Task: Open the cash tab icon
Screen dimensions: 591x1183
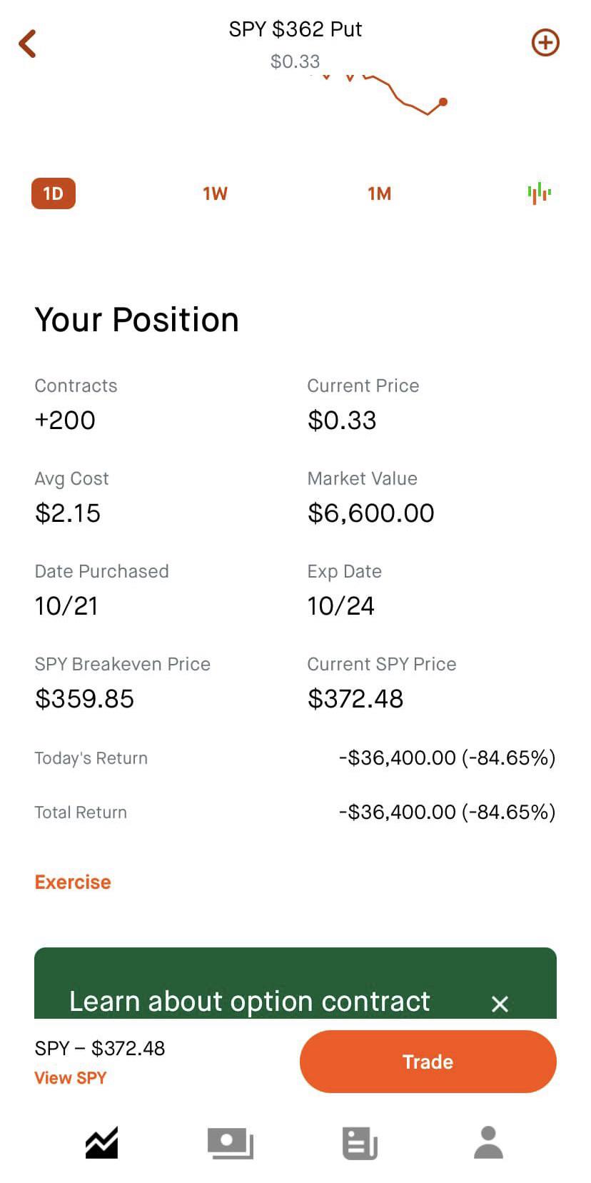Action: (230, 1142)
